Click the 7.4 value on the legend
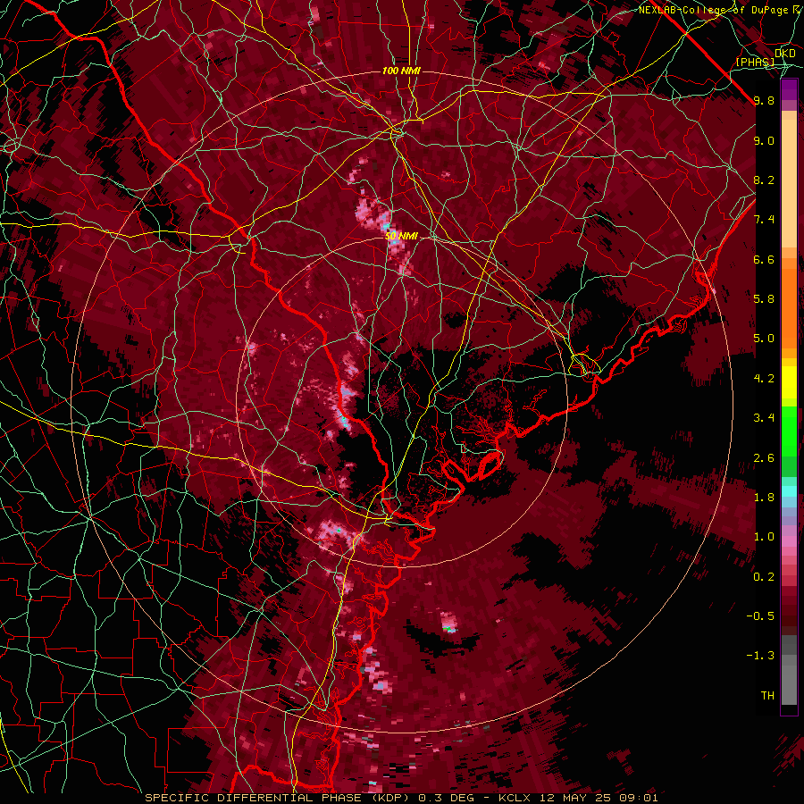 764,220
